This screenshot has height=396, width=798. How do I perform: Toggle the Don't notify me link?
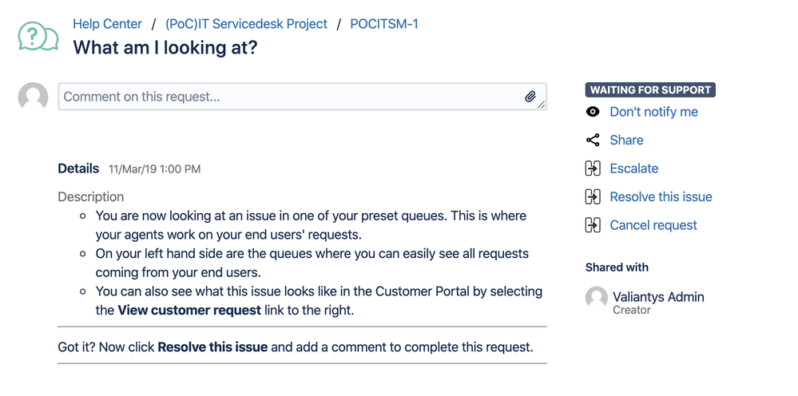click(x=654, y=112)
